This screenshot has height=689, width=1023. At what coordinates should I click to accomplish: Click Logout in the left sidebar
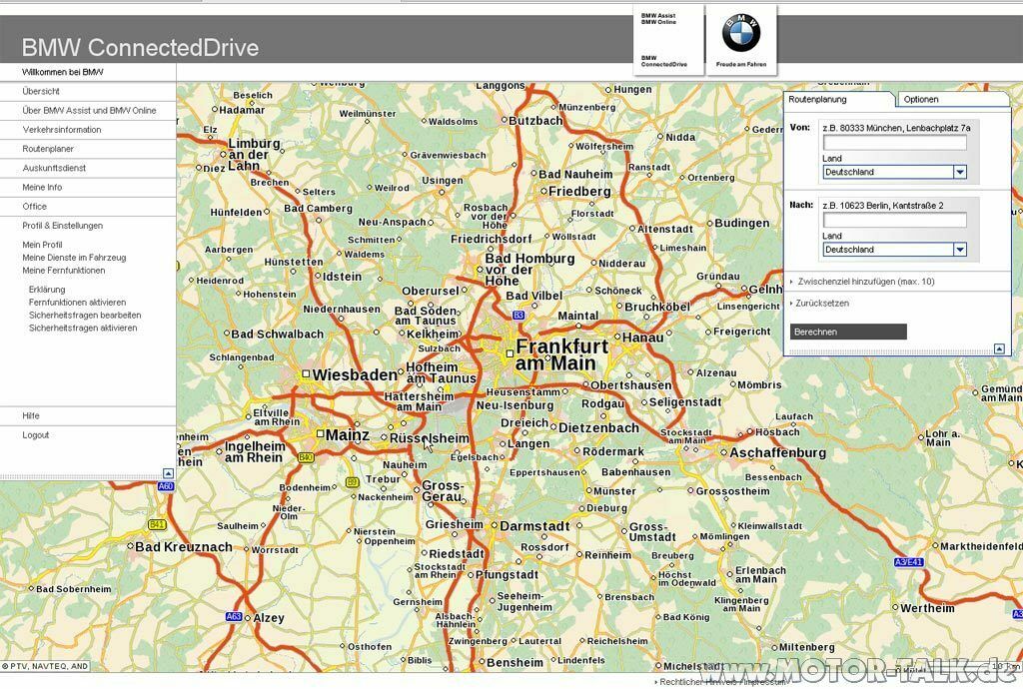tap(36, 435)
